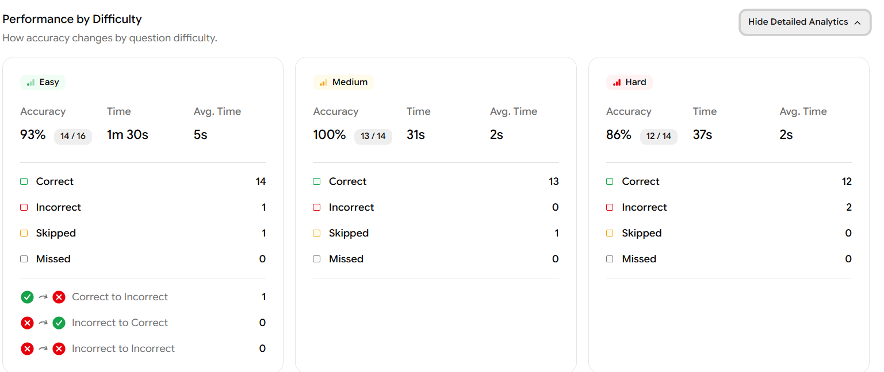Click the Easy difficulty bar icon

(x=30, y=83)
